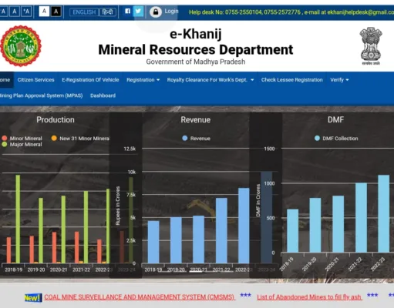The image size is (394, 308).
Task: Click the New! badge in the ticker
Action: pyautogui.click(x=33, y=298)
